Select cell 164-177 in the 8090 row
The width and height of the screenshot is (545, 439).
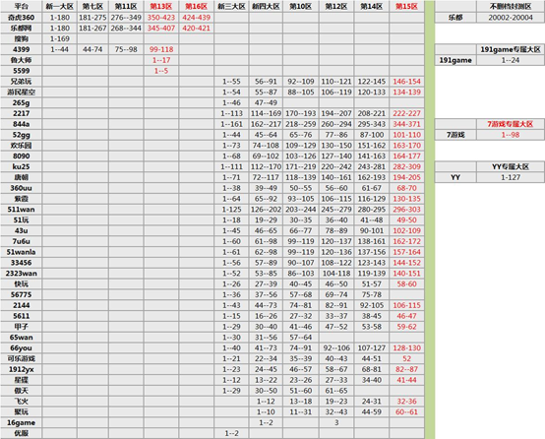pos(406,157)
